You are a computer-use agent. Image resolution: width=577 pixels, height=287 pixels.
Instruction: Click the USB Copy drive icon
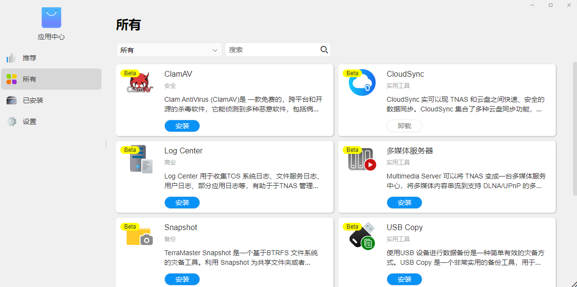coord(362,236)
